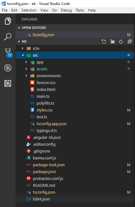Open Source Control view with 17 badge
Screen dimensions: 135x207
[x=9, y=53]
